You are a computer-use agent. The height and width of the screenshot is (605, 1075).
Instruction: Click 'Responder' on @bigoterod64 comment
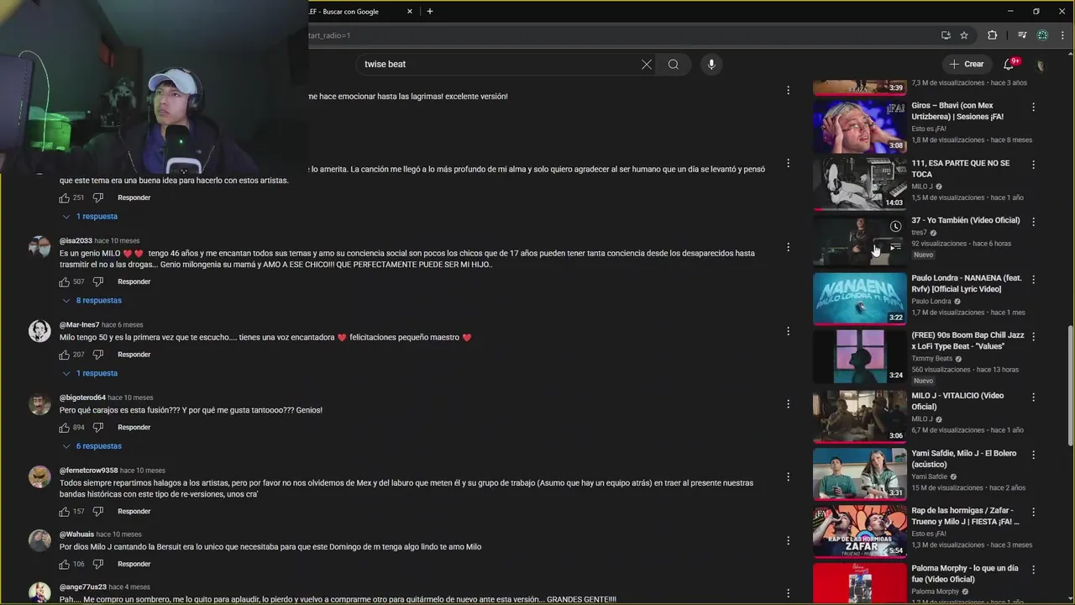click(x=134, y=427)
